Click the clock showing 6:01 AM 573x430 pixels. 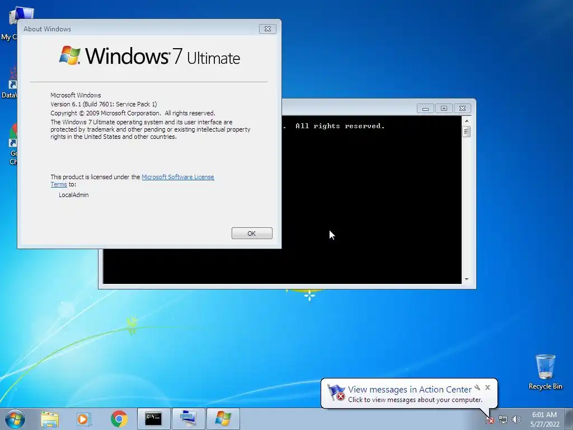pos(544,415)
